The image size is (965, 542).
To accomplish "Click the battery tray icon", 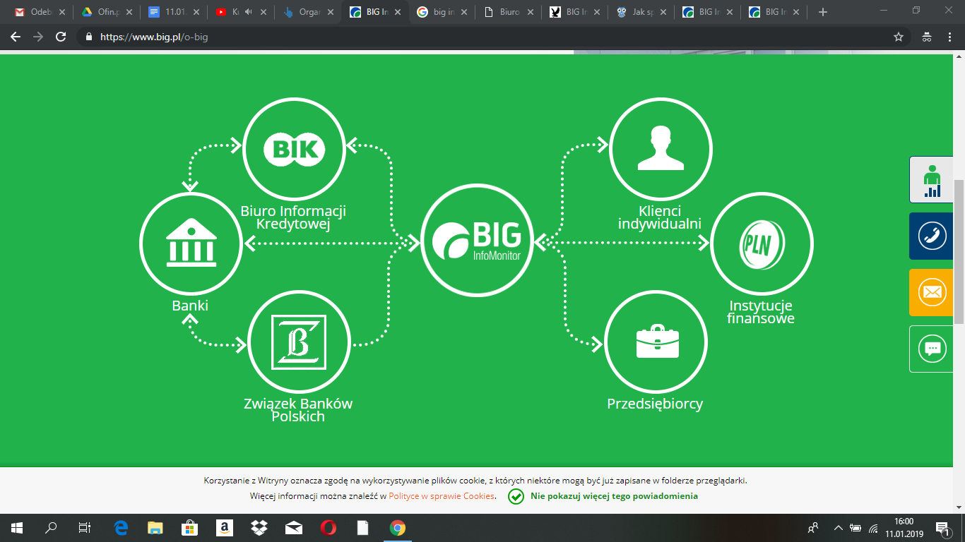I will pyautogui.click(x=856, y=527).
